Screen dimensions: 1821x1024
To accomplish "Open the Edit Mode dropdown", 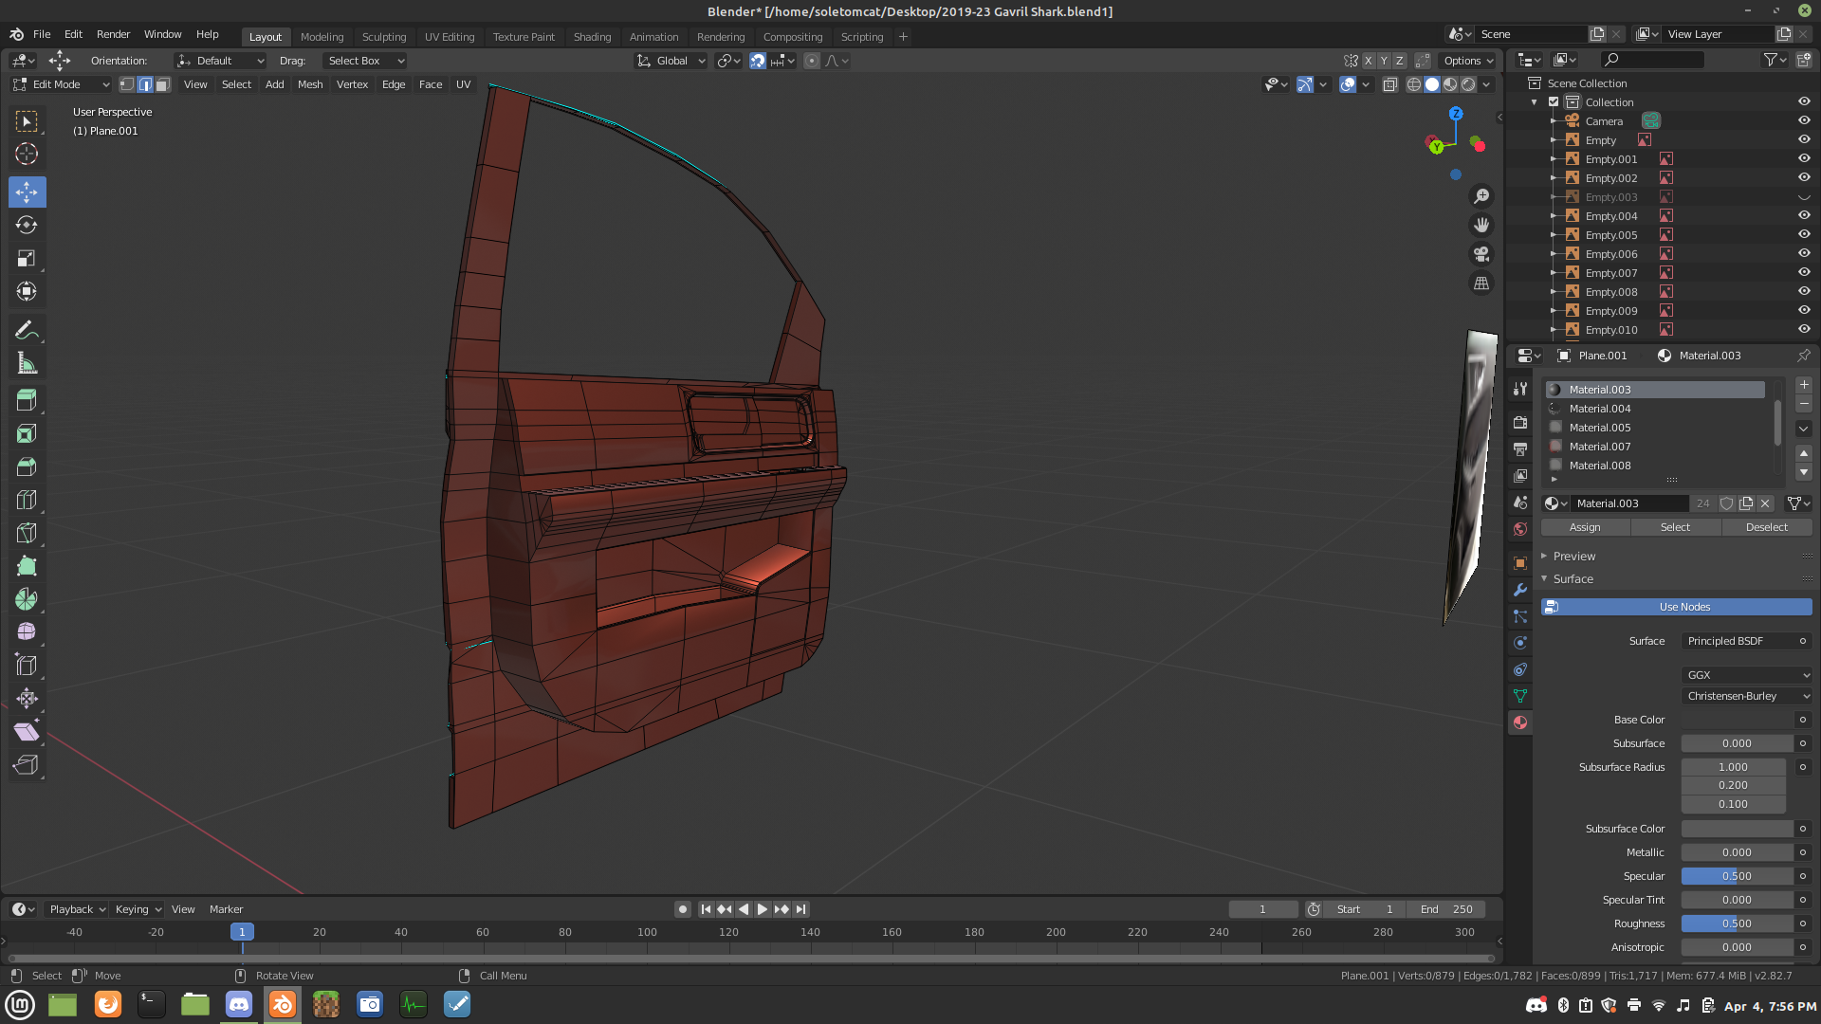I will (x=62, y=84).
